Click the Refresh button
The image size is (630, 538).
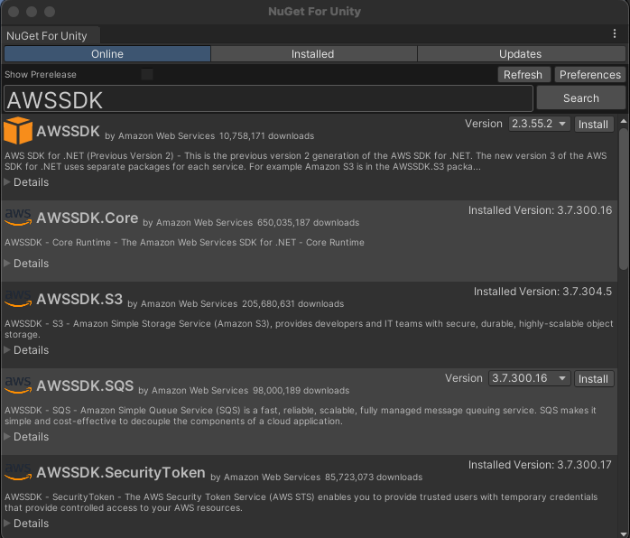[523, 75]
